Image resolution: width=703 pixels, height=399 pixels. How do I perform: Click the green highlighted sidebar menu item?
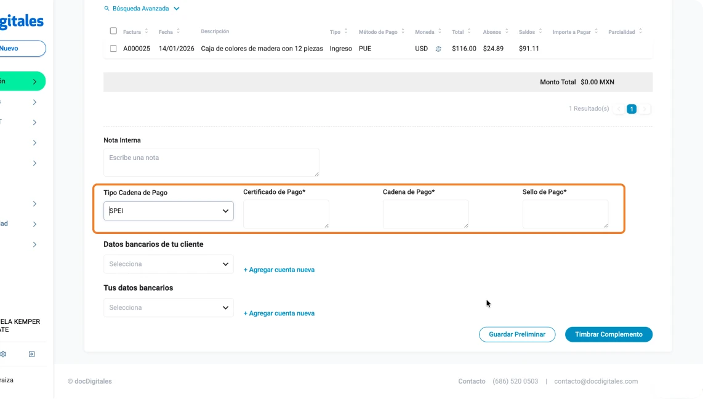(22, 81)
